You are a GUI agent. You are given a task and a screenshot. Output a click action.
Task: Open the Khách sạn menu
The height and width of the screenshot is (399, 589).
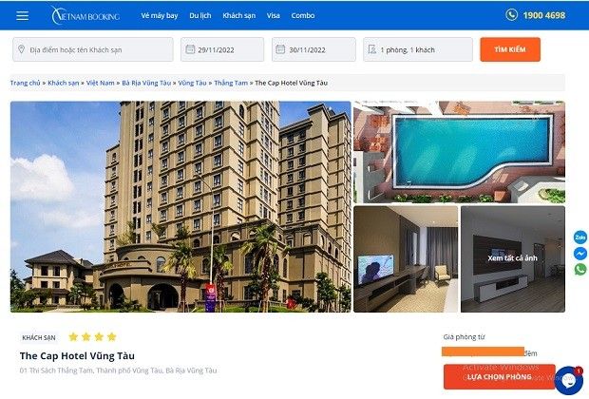click(x=238, y=15)
